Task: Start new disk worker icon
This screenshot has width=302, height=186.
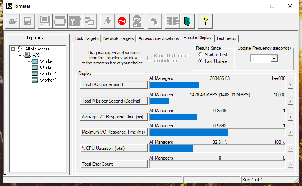Action: pyautogui.click(x=60, y=21)
